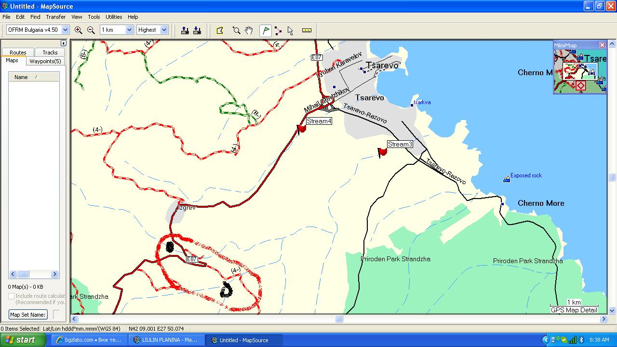Image resolution: width=617 pixels, height=347 pixels.
Task: Click the 8:38 AM taskbar clock
Action: [599, 340]
